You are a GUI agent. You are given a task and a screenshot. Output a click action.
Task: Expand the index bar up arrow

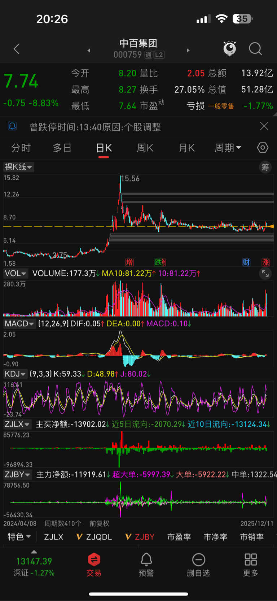(34, 552)
